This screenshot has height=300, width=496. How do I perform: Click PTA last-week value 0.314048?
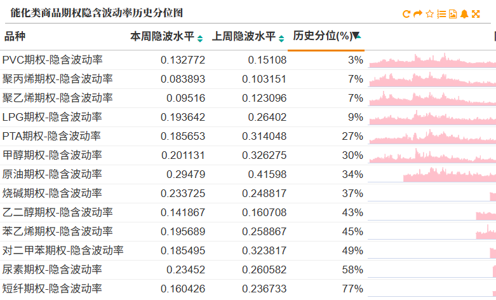264,136
